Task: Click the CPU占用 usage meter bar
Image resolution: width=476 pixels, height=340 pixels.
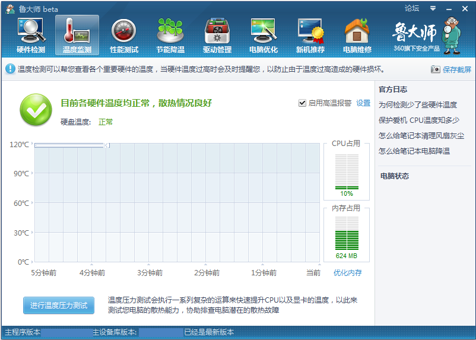Action: pos(347,171)
